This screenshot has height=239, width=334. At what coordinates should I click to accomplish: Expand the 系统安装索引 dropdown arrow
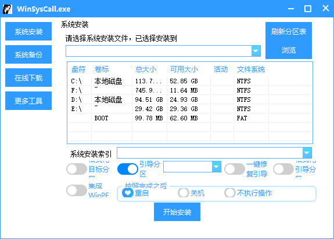coord(307,153)
